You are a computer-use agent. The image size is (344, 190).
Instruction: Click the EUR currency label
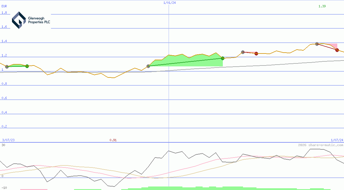[x=4, y=6]
